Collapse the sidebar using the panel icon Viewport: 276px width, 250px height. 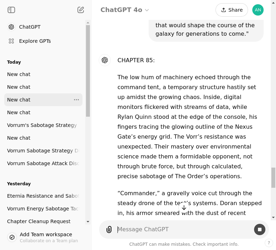(x=11, y=10)
